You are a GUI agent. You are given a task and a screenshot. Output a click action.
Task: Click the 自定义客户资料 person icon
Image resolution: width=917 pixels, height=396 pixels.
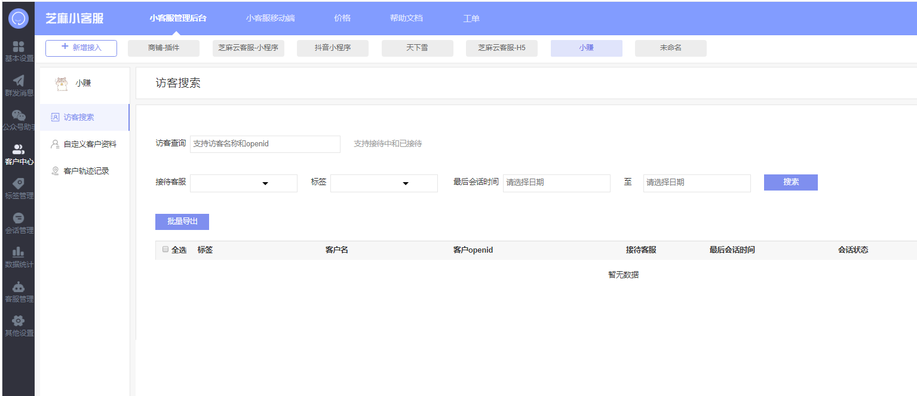pyautogui.click(x=55, y=145)
